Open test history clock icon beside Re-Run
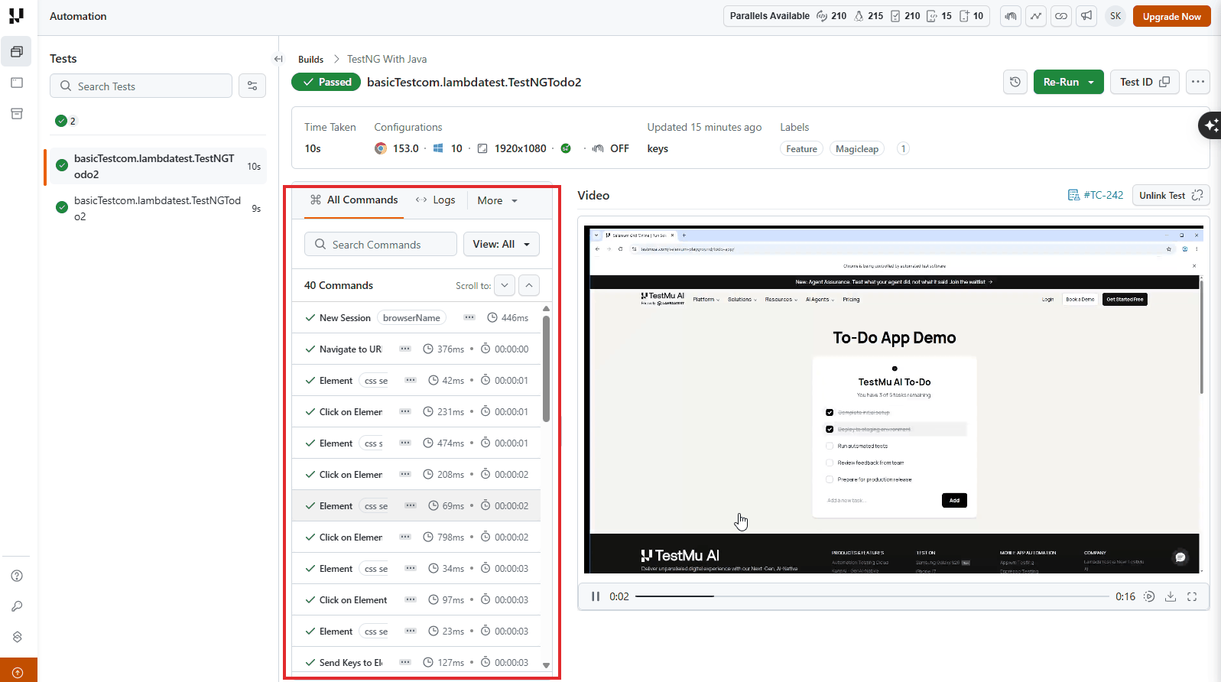The image size is (1221, 682). coord(1015,82)
